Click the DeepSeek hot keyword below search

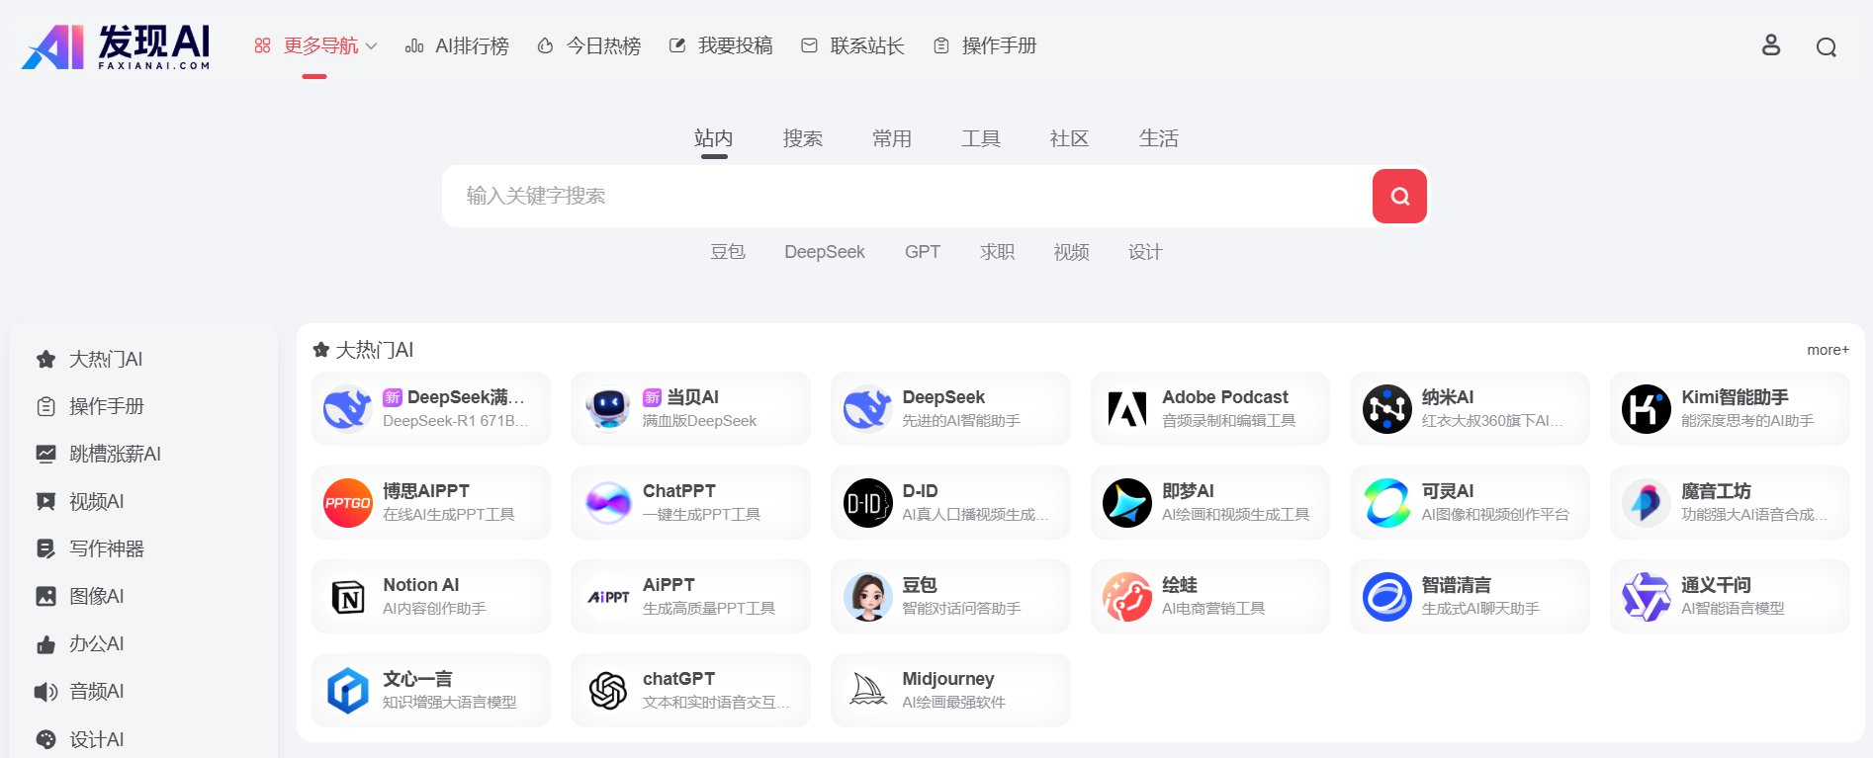[x=825, y=252]
